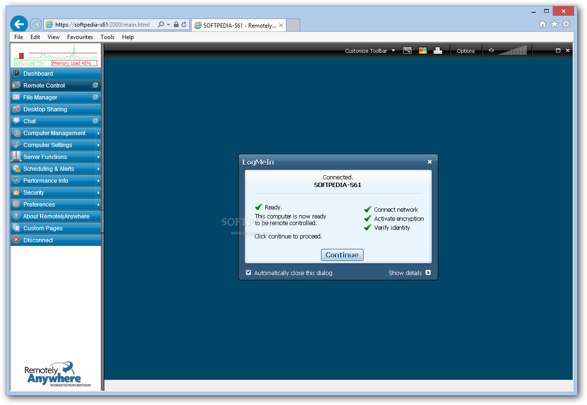Click the color quality toolbar icon

click(x=423, y=50)
